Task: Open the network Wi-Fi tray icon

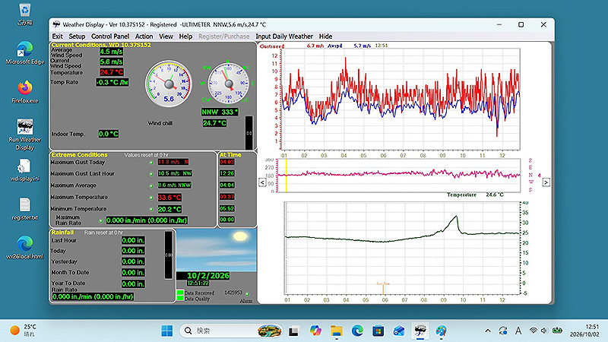Action: pos(534,331)
